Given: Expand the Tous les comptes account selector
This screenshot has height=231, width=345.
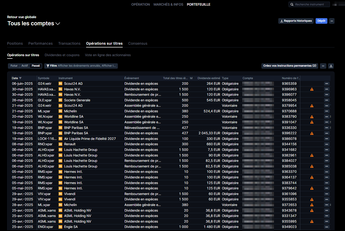Looking at the screenshot, I should (33, 23).
